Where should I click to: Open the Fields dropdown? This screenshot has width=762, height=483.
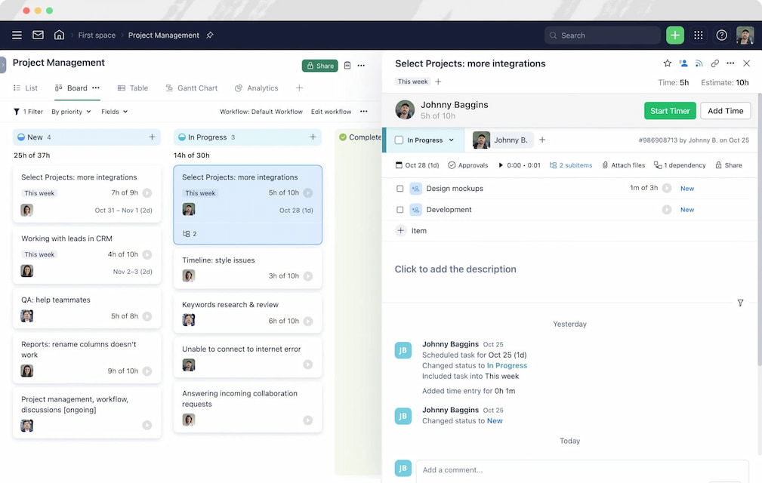click(x=114, y=111)
